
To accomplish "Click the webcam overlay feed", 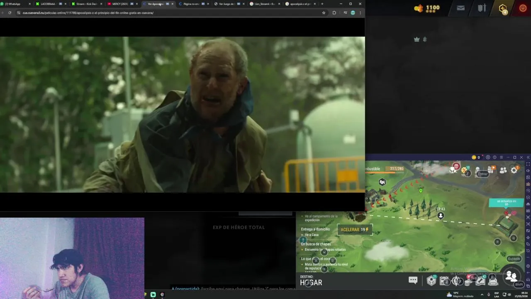I will (x=72, y=258).
